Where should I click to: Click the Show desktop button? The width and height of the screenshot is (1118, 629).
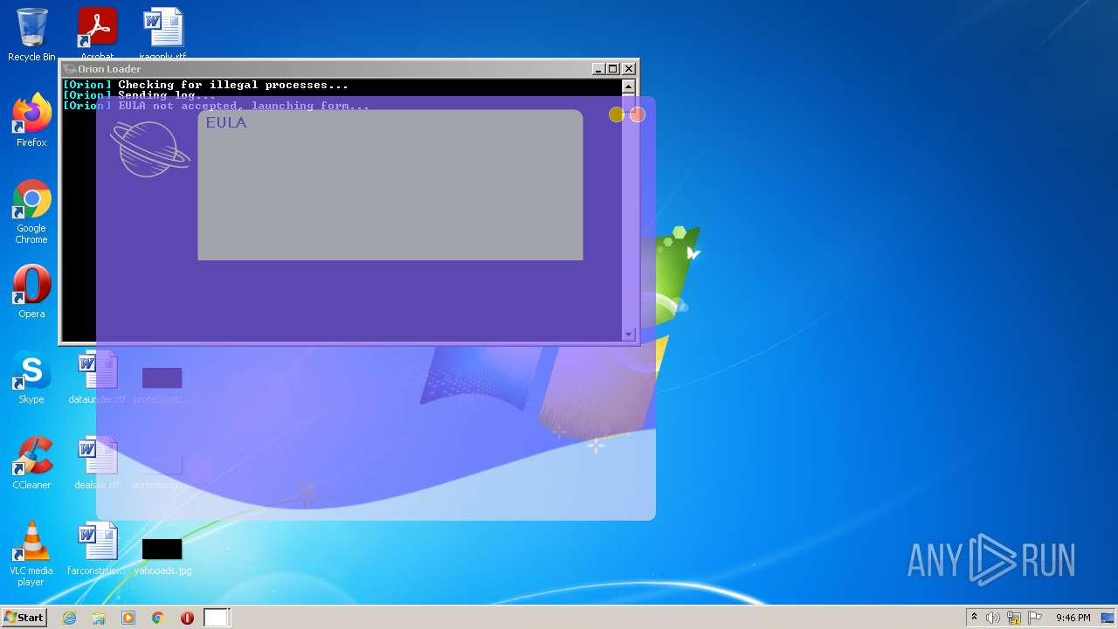[1108, 618]
